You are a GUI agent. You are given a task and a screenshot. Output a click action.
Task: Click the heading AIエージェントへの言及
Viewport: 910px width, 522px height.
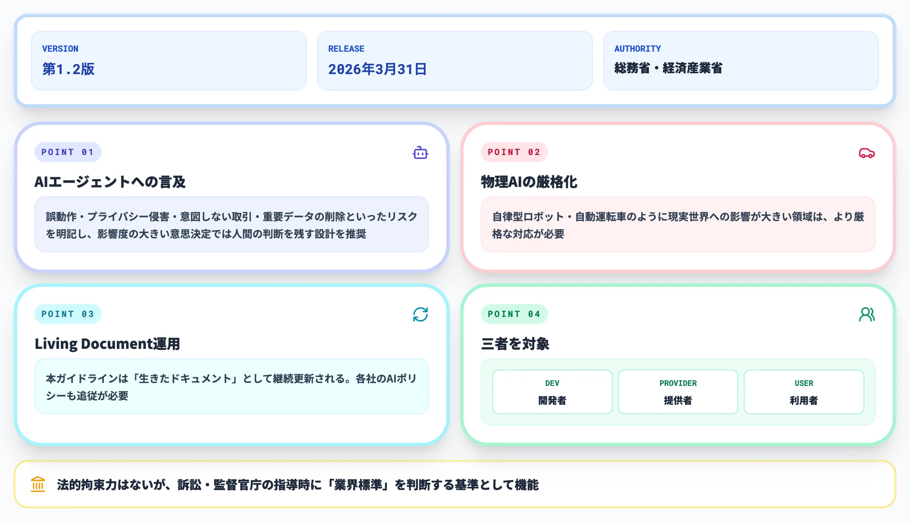pos(110,182)
